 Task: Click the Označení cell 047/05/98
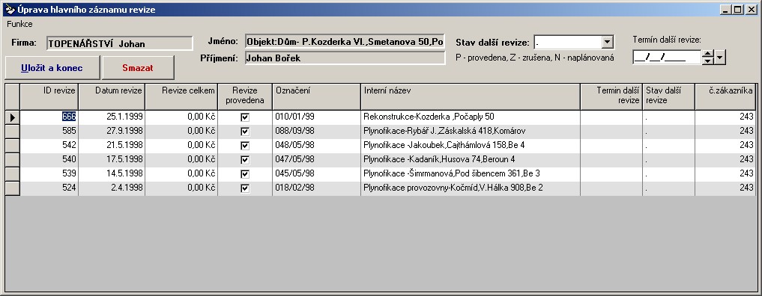316,159
